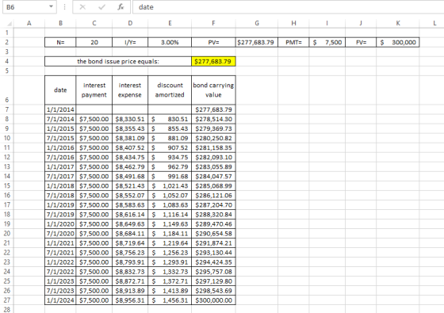
Task: Click carrying value $295,757.08
Action: coord(213,272)
